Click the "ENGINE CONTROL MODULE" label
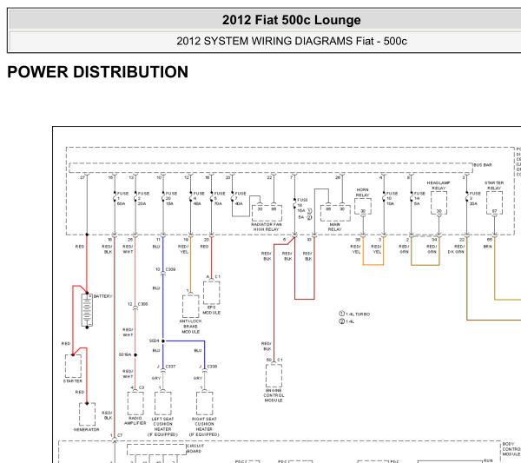The width and height of the screenshot is (521, 463). 274,395
